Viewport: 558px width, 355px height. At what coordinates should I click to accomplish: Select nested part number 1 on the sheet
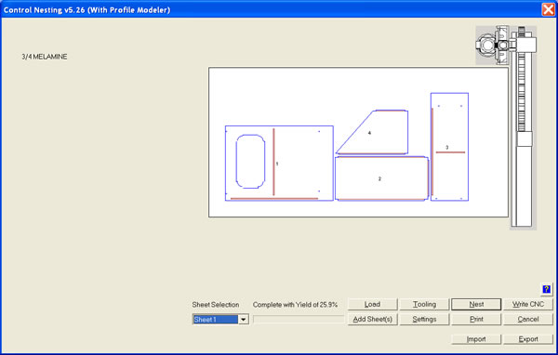(279, 164)
